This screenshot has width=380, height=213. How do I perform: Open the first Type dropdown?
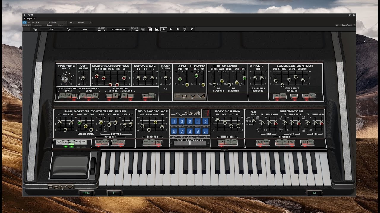coord(36,29)
